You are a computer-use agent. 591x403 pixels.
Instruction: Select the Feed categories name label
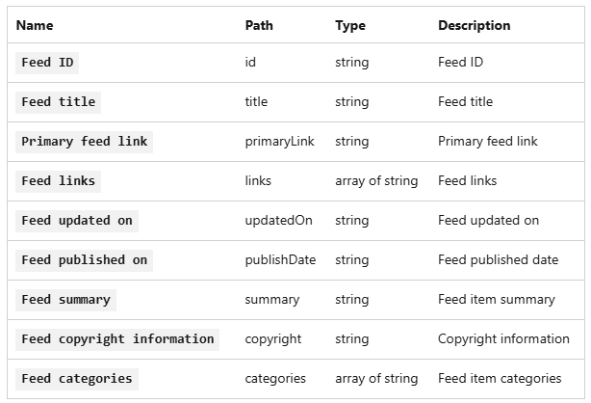(x=77, y=379)
